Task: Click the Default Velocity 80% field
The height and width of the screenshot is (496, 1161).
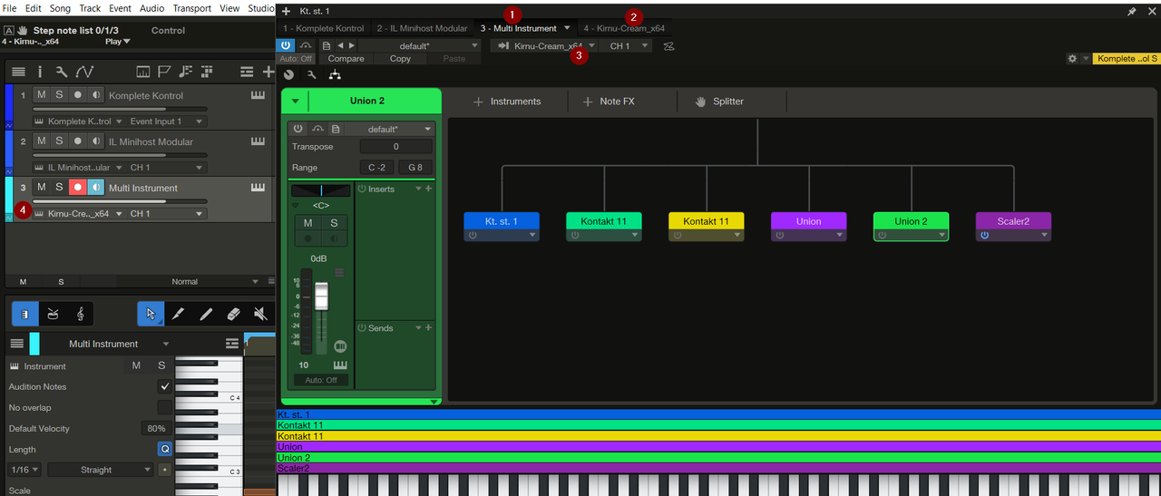Action: [156, 428]
